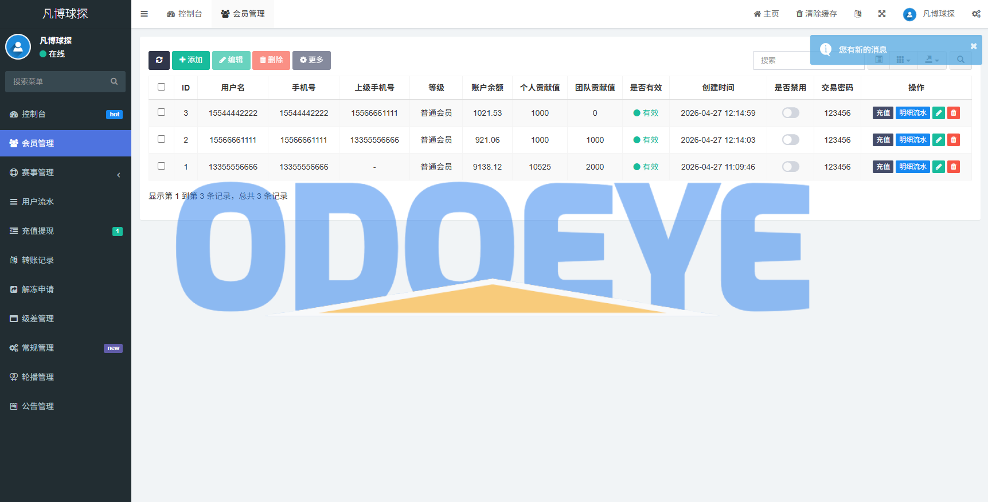Click the 凡博球探 avatar in the top header
The image size is (988, 502).
coord(909,14)
